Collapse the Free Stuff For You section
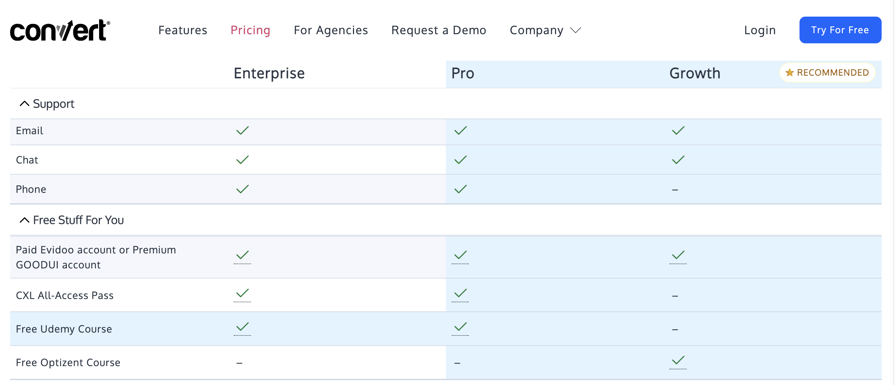895x385 pixels. [x=24, y=220]
